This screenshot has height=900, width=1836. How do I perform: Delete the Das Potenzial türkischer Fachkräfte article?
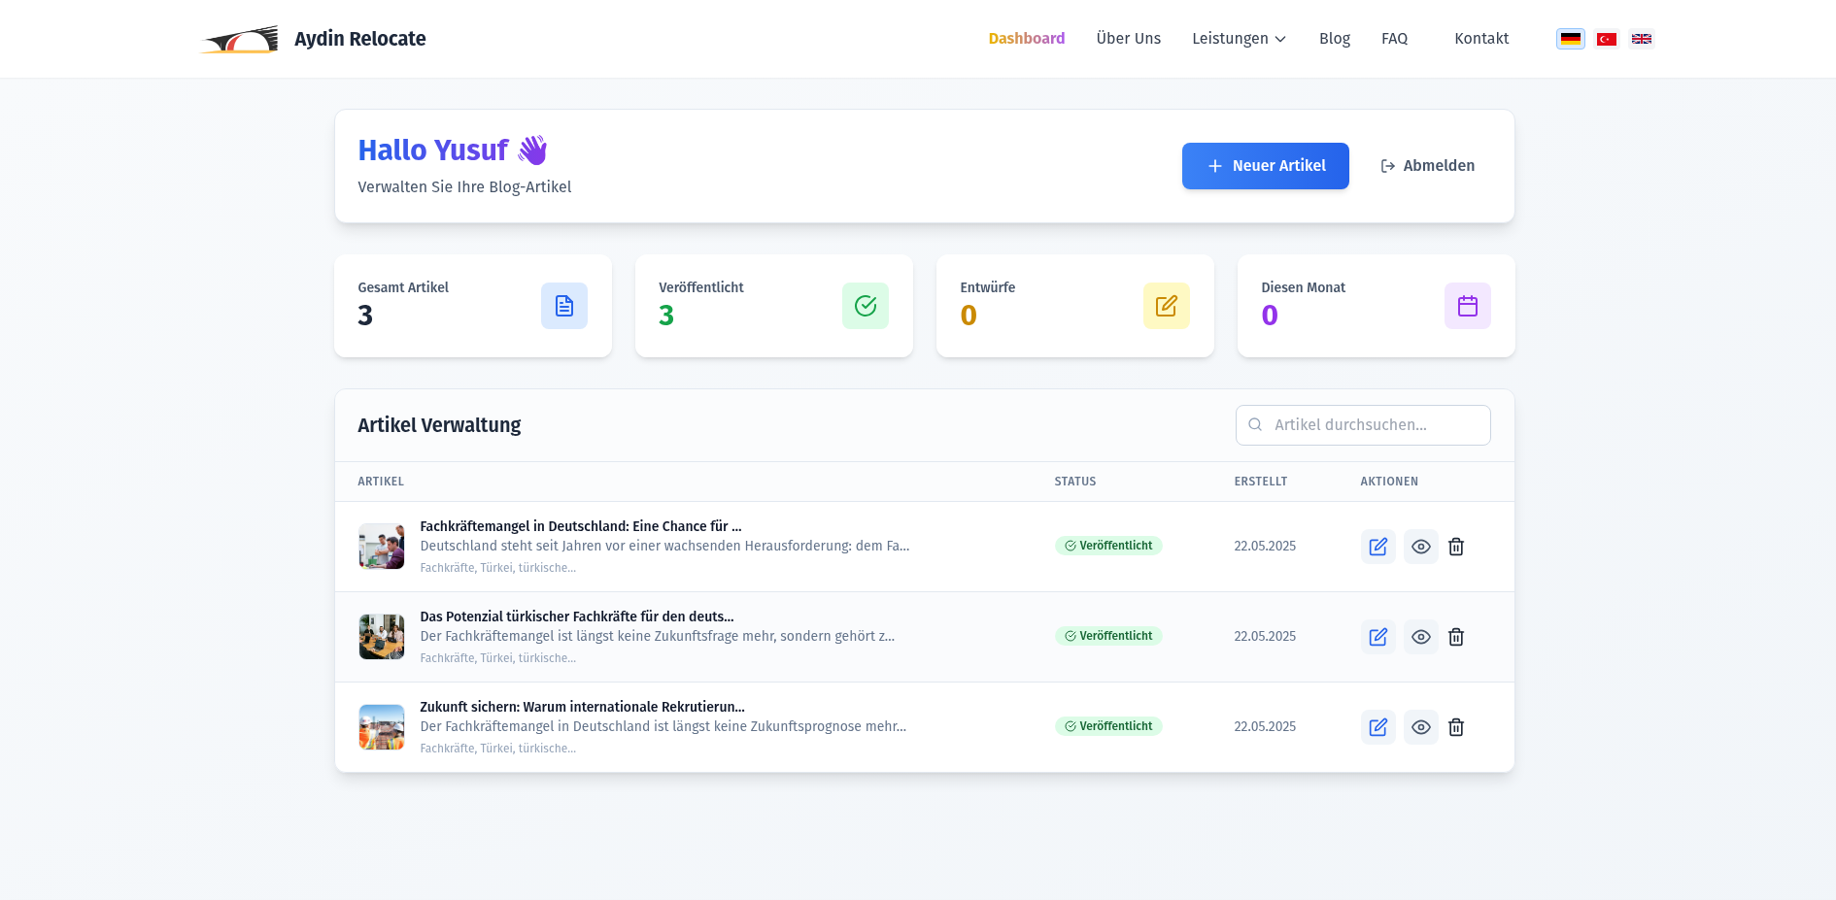click(x=1455, y=637)
